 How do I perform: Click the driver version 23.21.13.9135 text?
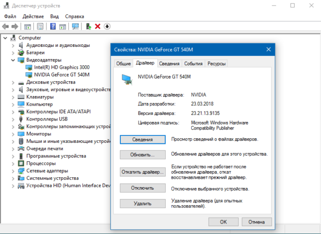(x=205, y=114)
